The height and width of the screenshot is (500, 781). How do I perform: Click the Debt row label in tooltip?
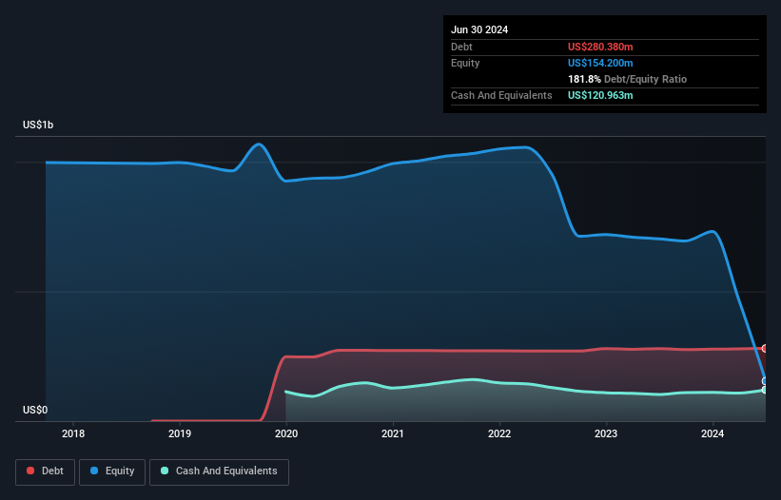461,47
